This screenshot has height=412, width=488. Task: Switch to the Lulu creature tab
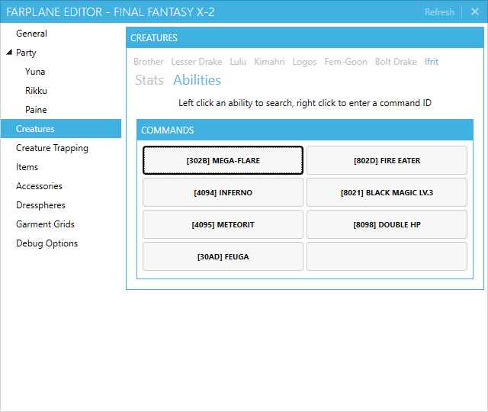(238, 62)
